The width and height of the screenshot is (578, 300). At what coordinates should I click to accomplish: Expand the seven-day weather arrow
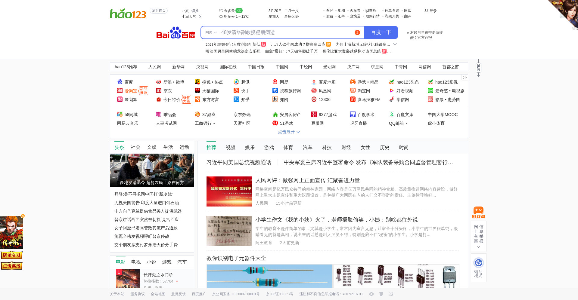[200, 17]
